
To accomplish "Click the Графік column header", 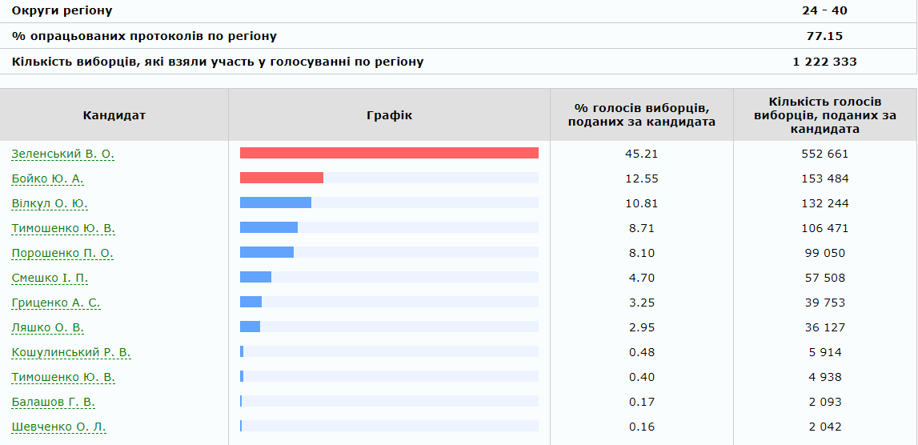I will [389, 115].
